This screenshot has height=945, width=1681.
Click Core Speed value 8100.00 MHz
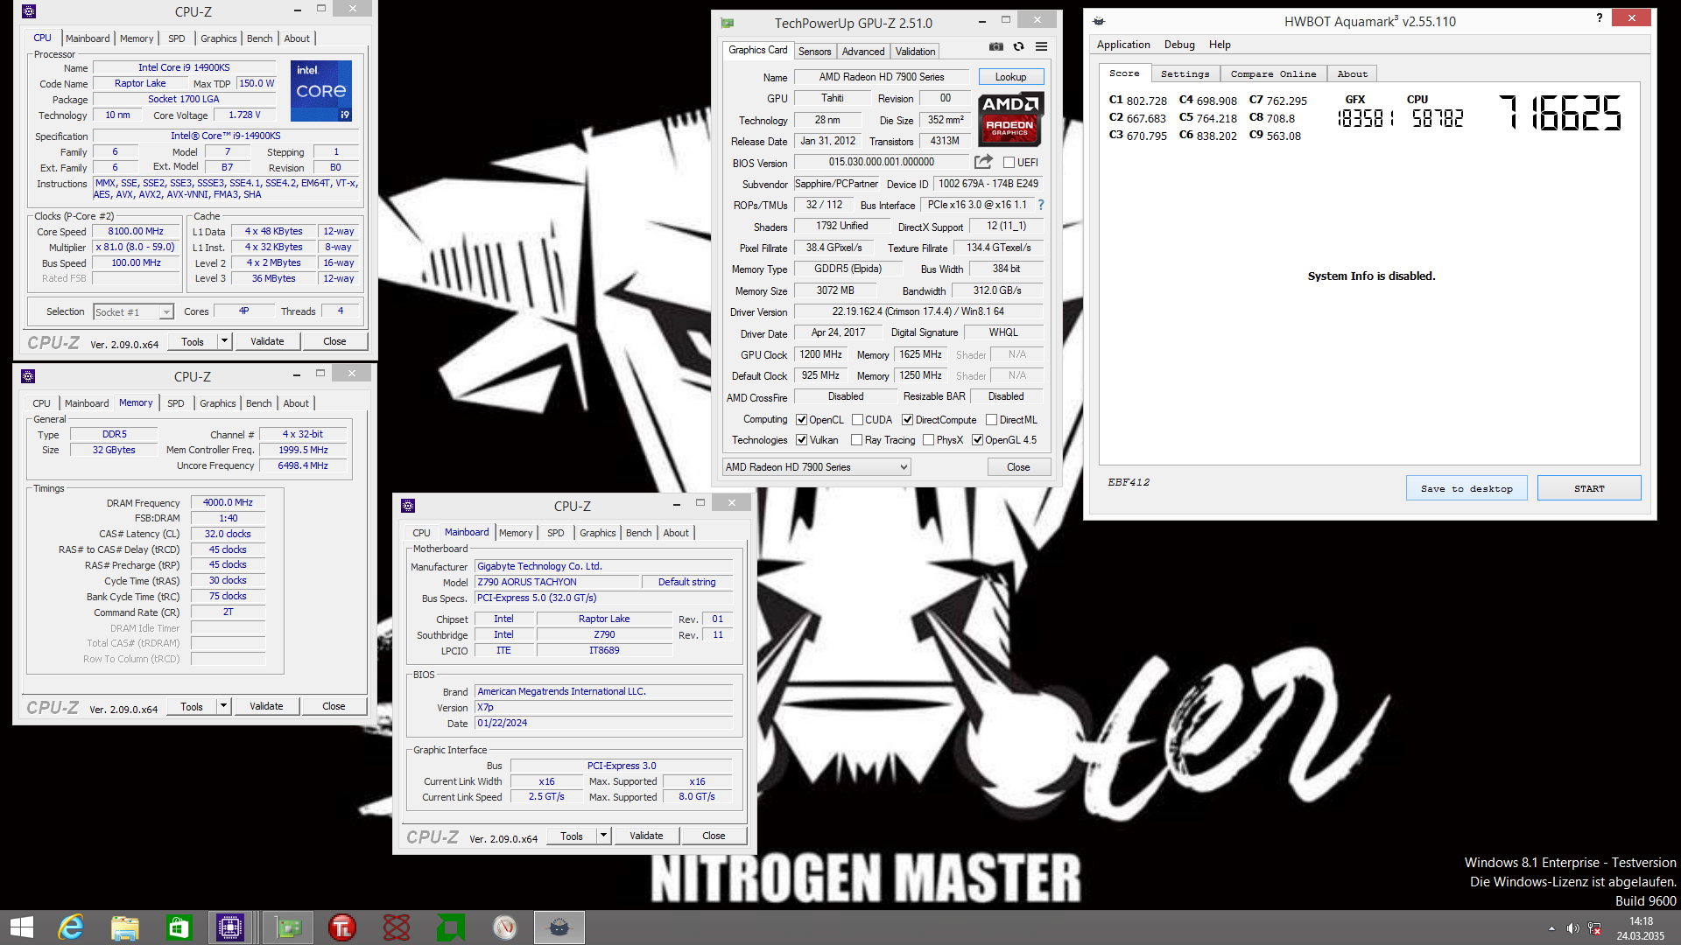click(136, 232)
